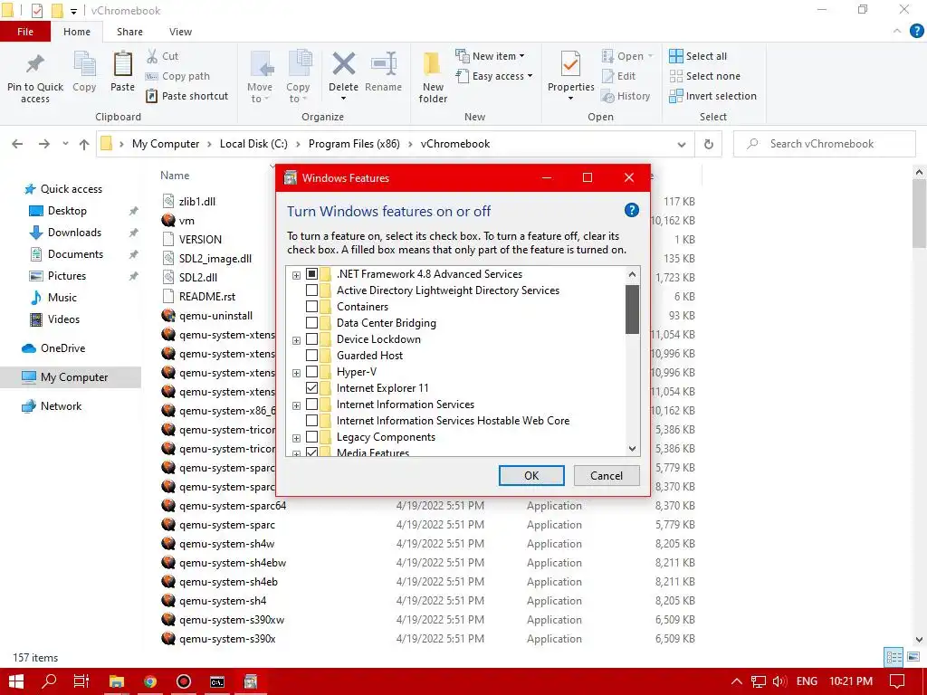Viewport: 927px width, 695px height.
Task: Navigate back with the back arrow
Action: click(x=17, y=144)
